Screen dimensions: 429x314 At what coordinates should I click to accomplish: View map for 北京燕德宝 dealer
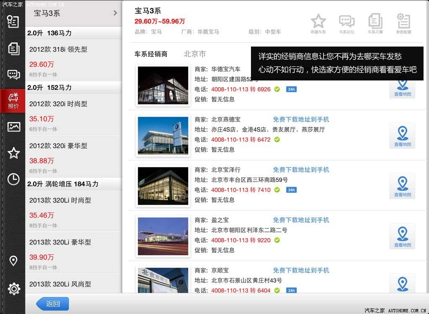coord(402,136)
